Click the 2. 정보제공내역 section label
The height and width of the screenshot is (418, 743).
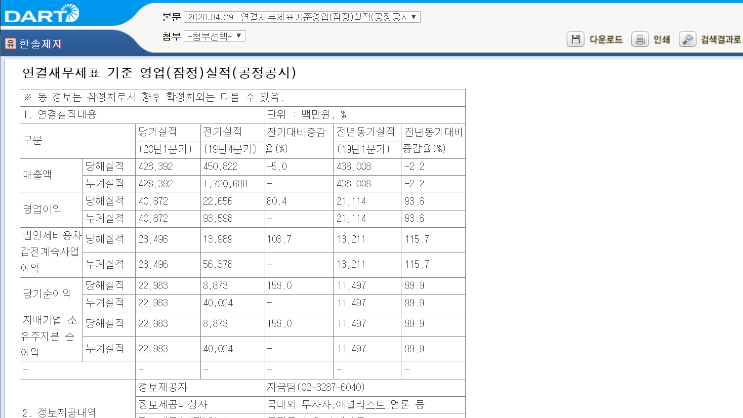point(59,413)
